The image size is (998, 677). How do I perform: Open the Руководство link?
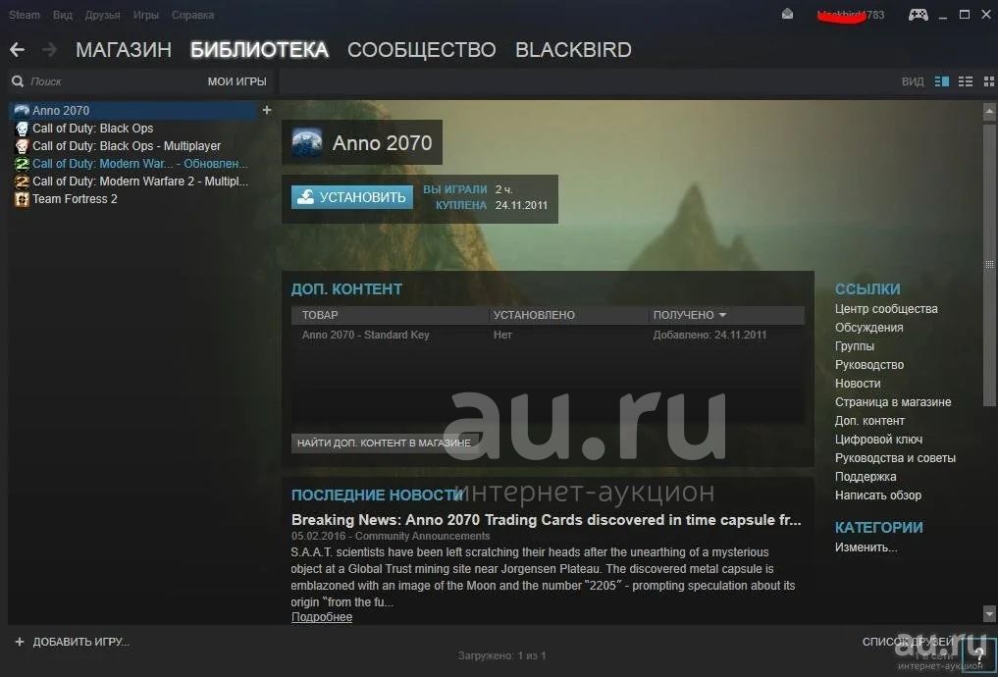(868, 365)
